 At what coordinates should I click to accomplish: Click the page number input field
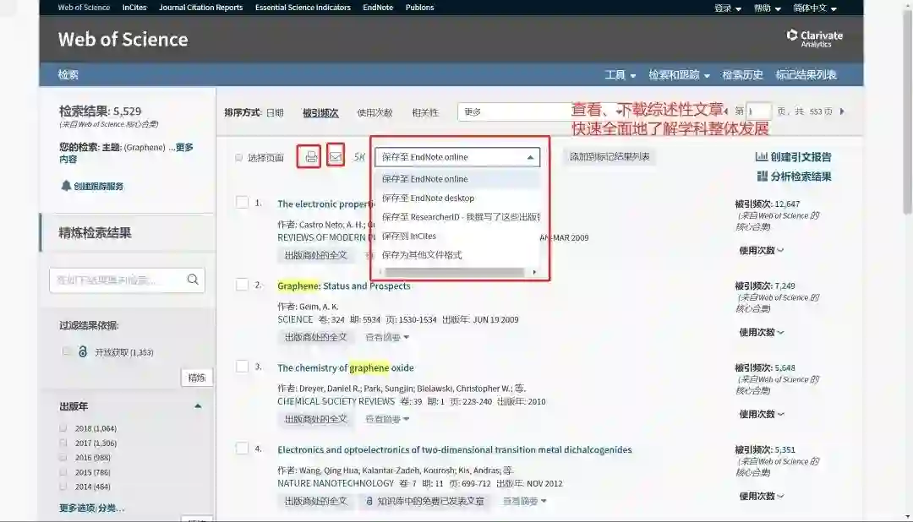click(x=758, y=111)
